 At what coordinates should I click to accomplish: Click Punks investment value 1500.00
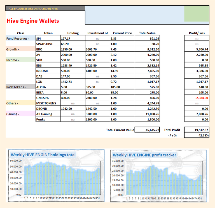coord(98,120)
